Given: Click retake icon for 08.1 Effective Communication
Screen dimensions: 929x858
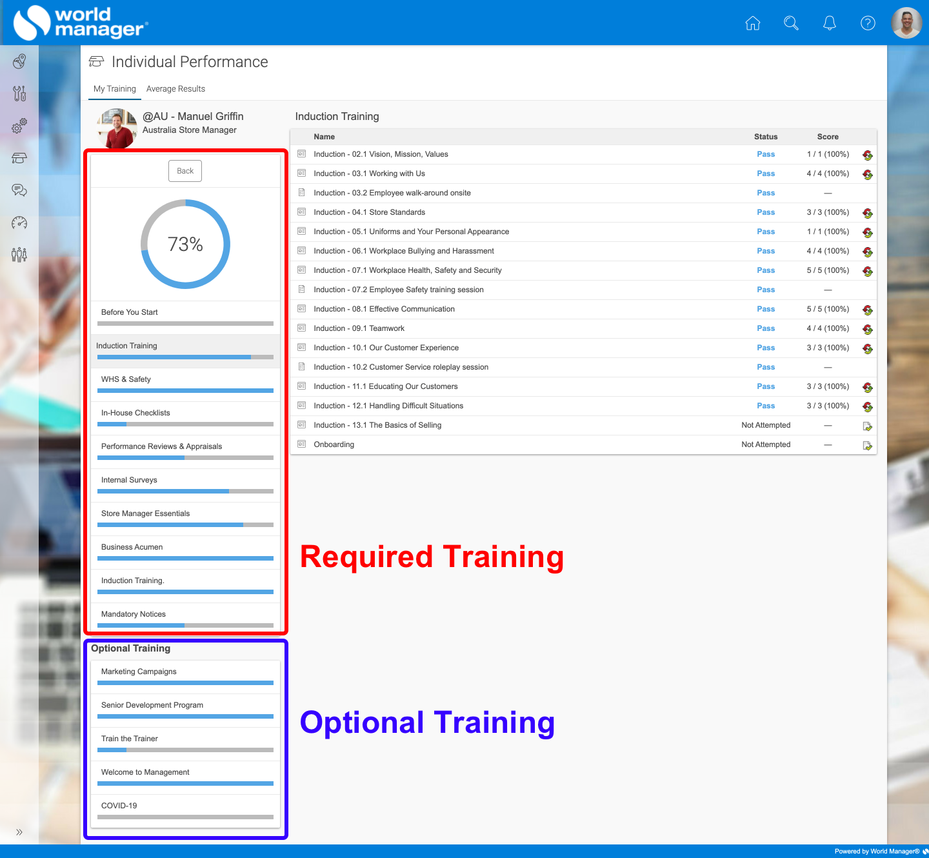Looking at the screenshot, I should (x=867, y=310).
